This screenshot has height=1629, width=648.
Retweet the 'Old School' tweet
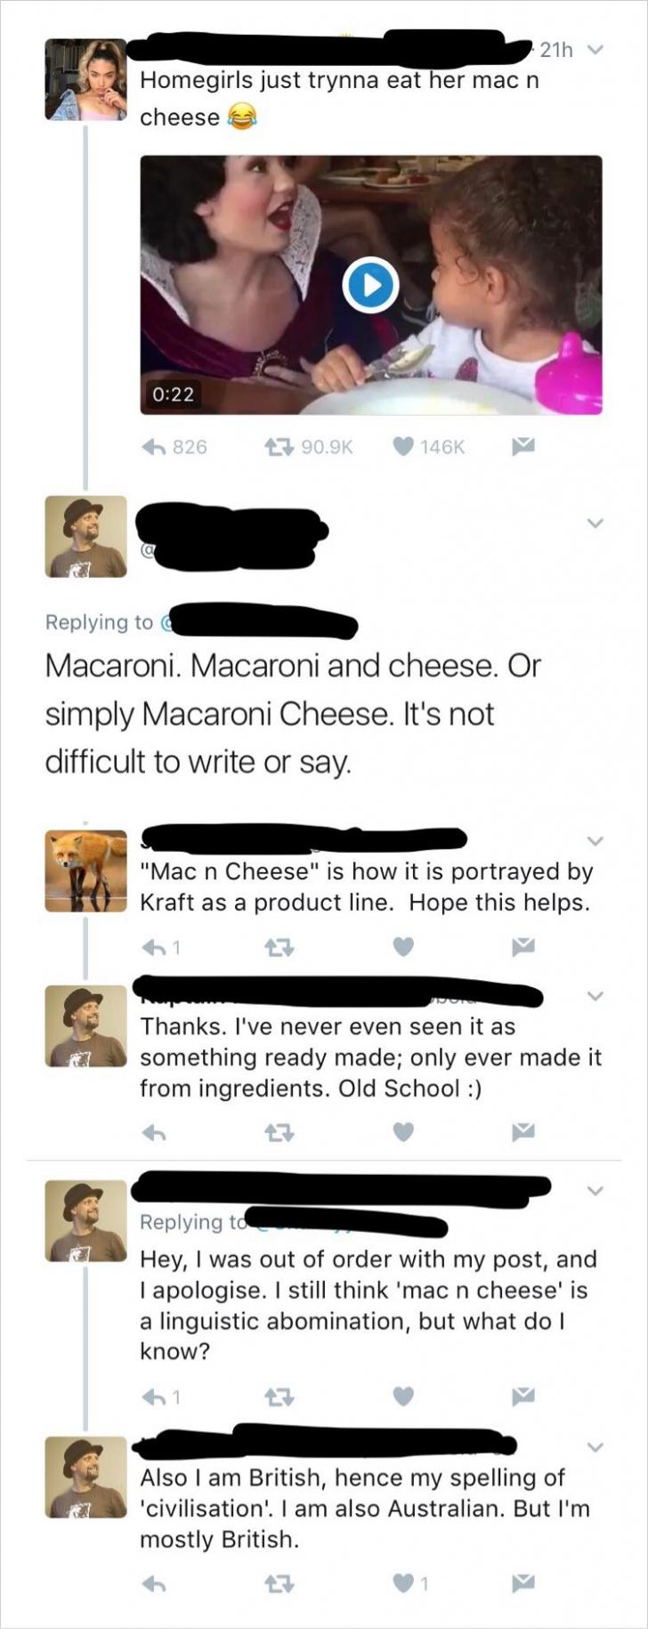(280, 1132)
